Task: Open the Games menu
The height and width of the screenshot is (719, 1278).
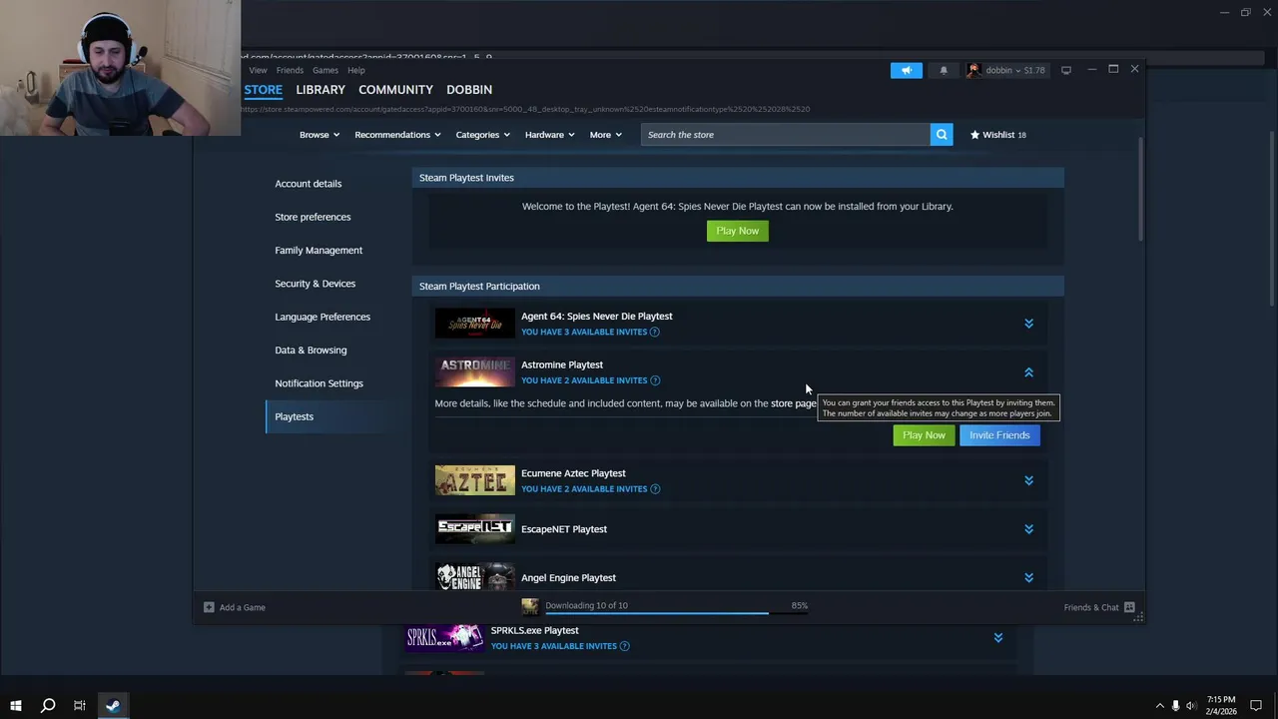Action: (325, 70)
